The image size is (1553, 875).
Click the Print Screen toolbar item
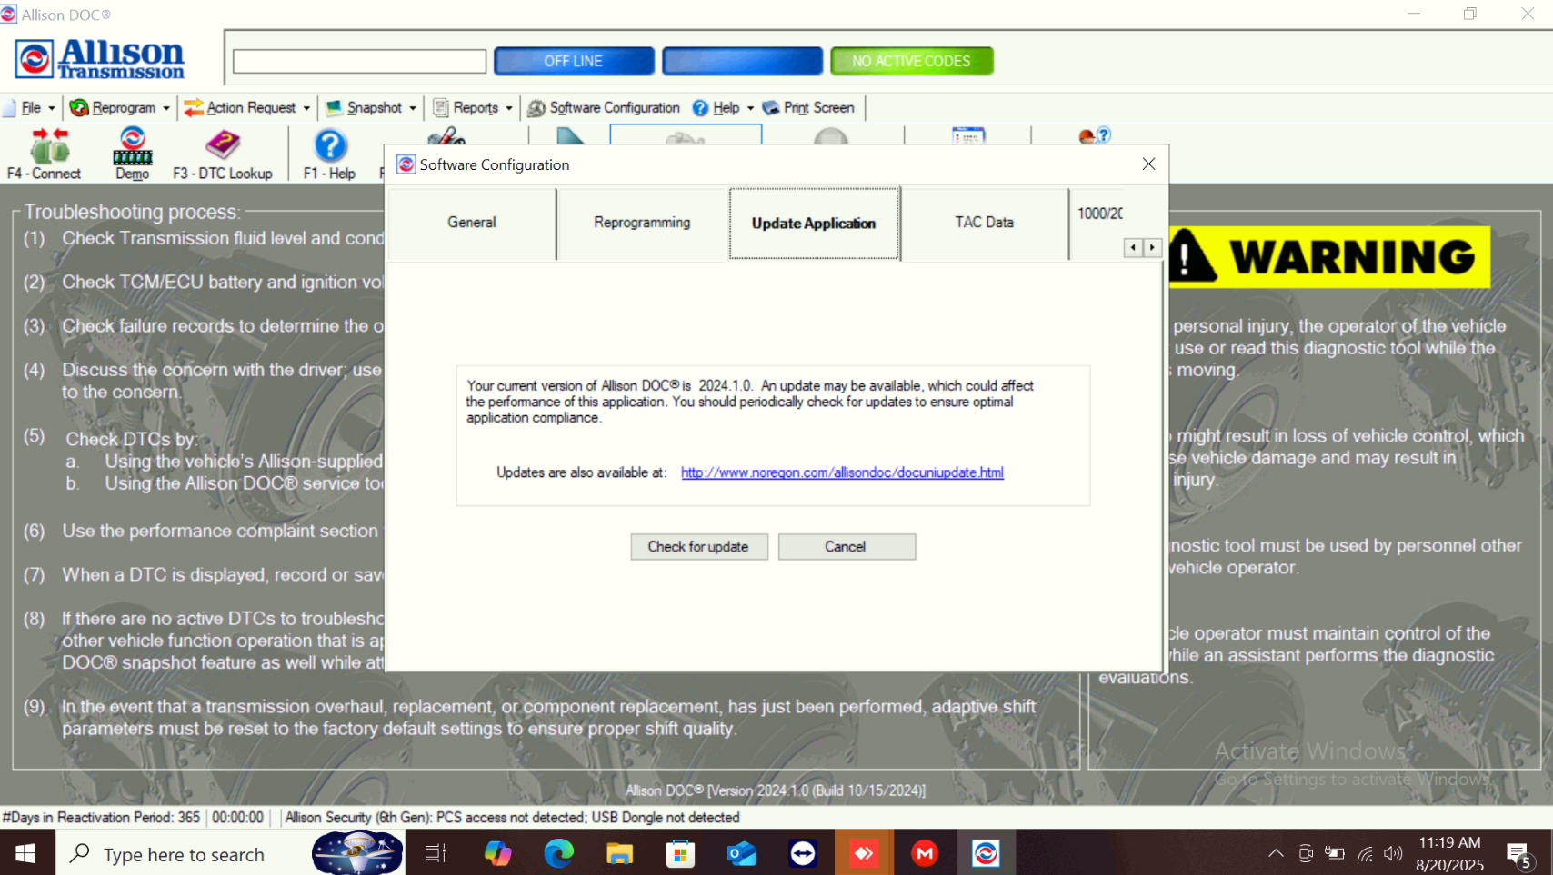(x=808, y=108)
